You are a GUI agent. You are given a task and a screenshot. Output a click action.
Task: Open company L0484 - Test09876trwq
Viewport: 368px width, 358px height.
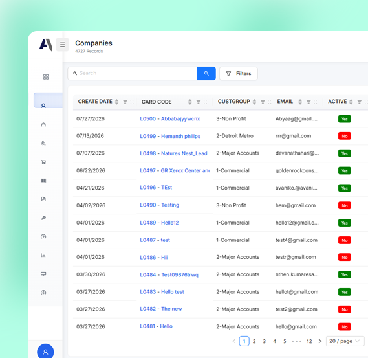click(169, 274)
